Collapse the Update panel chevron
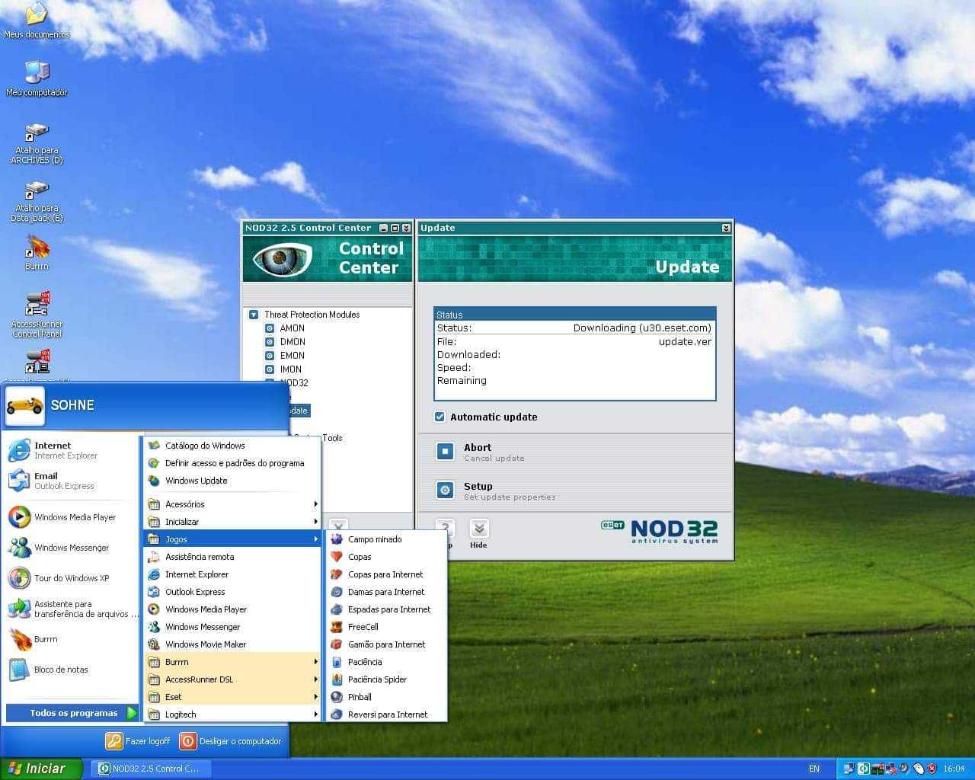 726,228
